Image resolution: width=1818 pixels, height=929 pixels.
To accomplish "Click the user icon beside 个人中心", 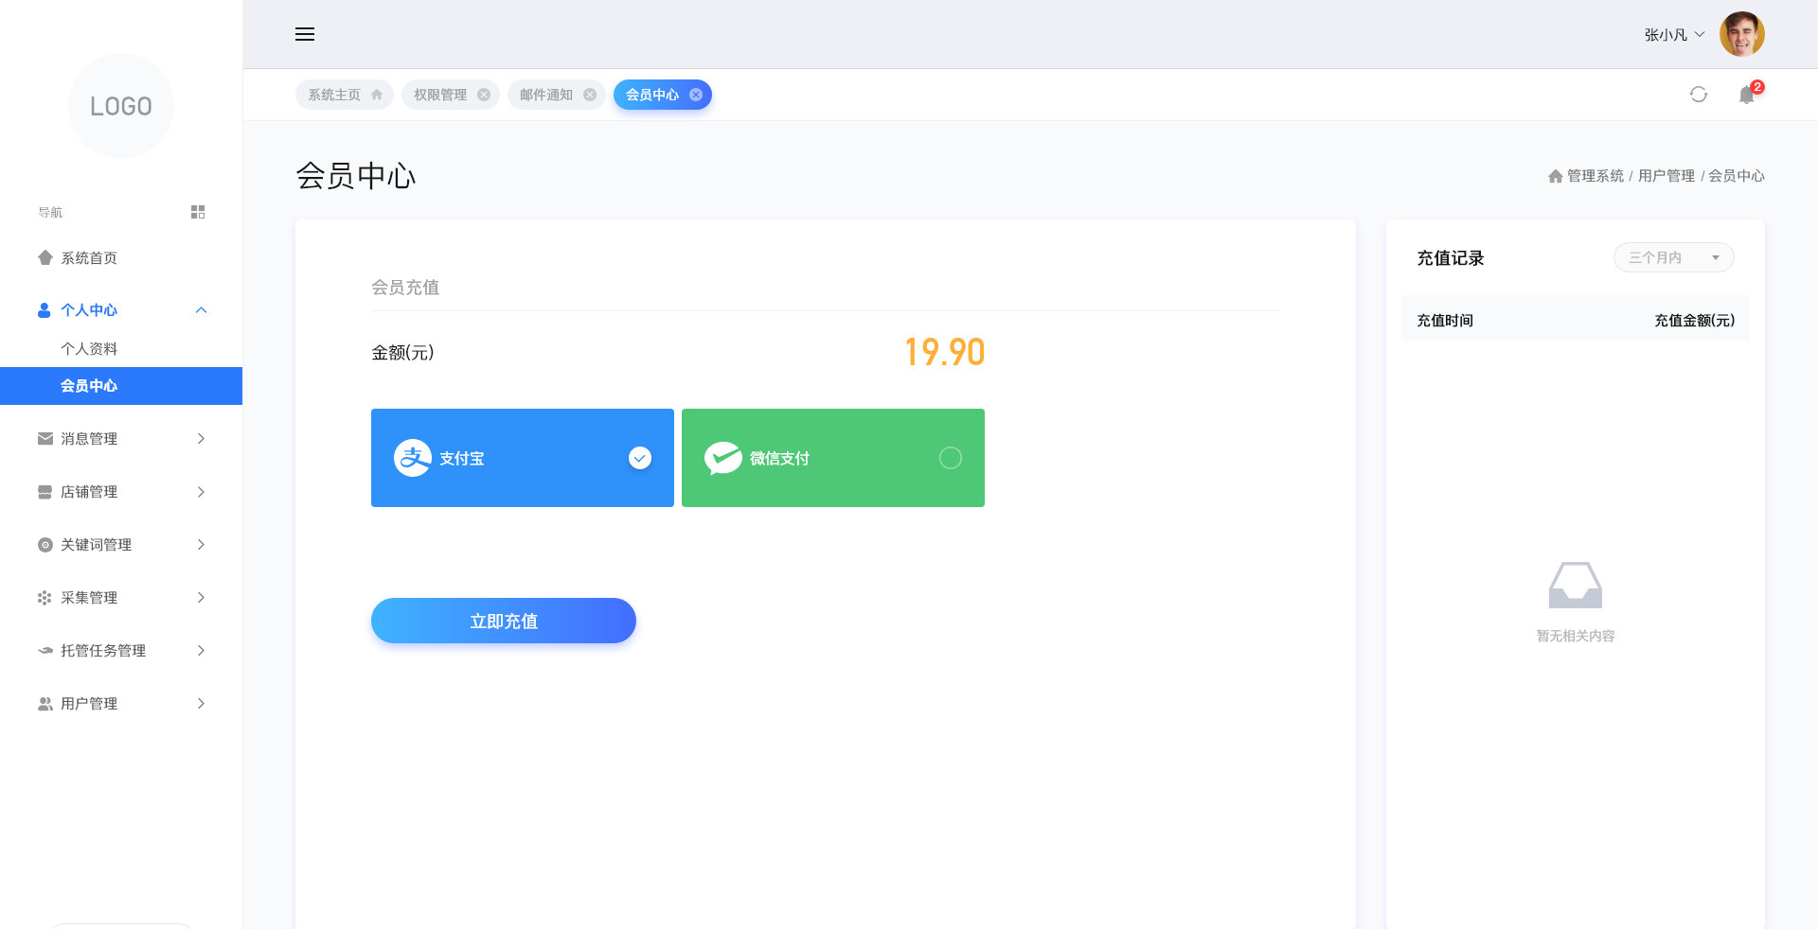I will 44,310.
